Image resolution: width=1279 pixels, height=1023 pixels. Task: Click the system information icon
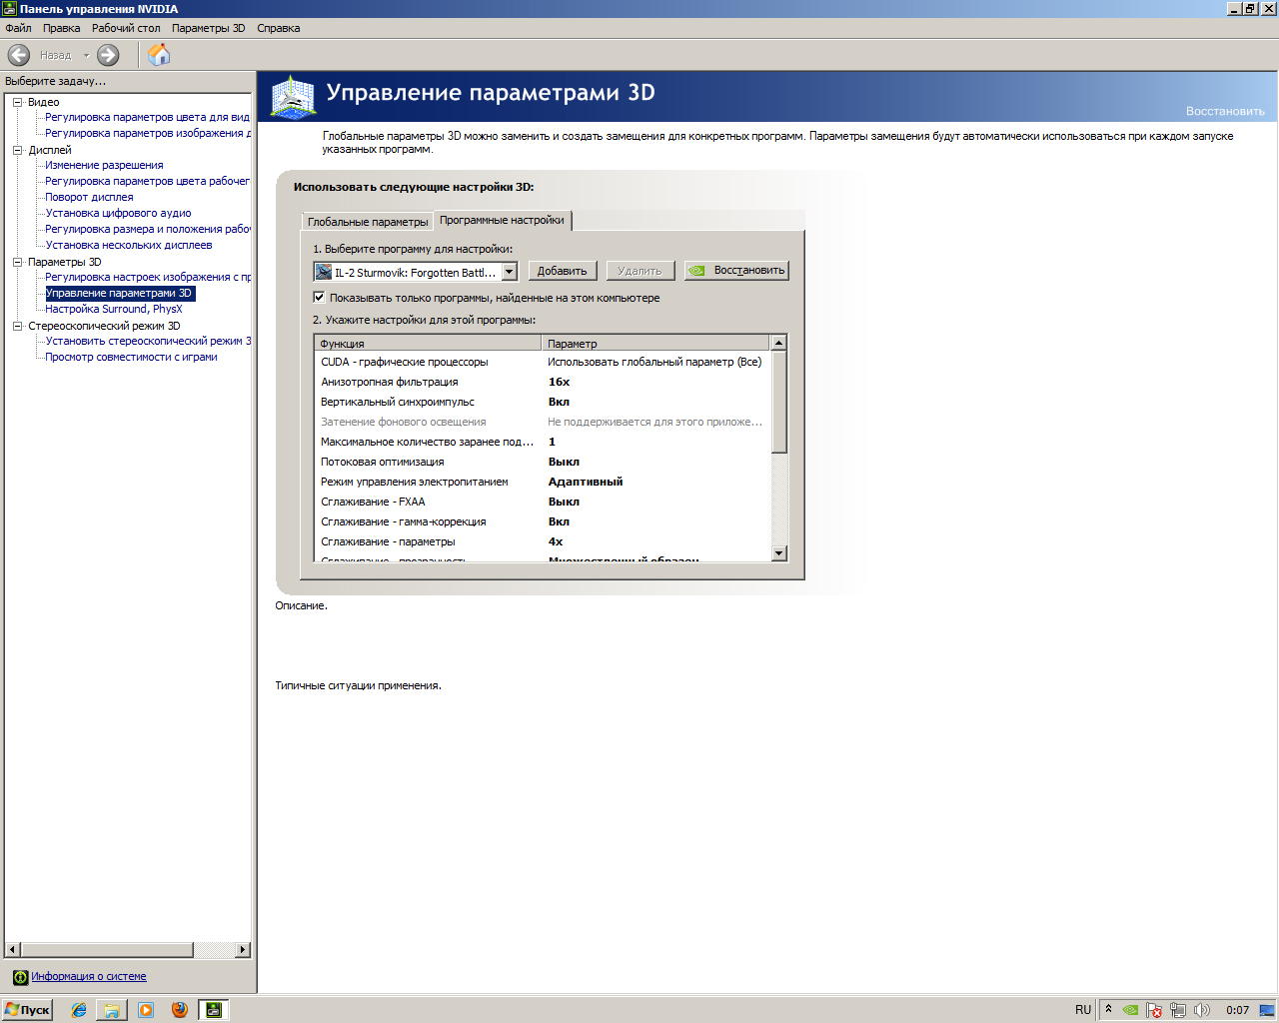pos(20,977)
